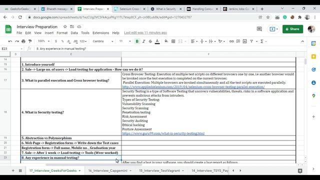The width and height of the screenshot is (320, 180).
Task: Toggle Italic formatting
Action: 143,41
